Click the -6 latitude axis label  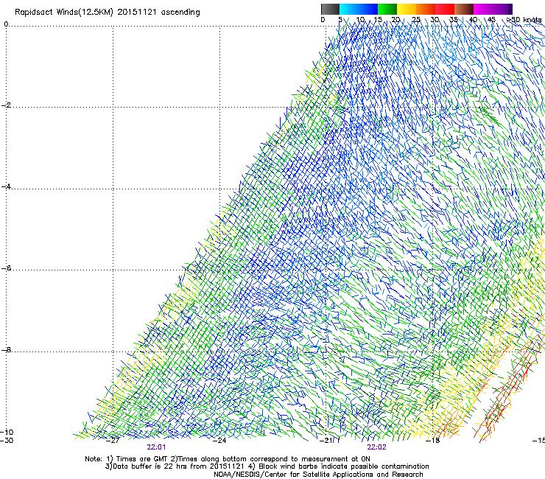[7, 268]
